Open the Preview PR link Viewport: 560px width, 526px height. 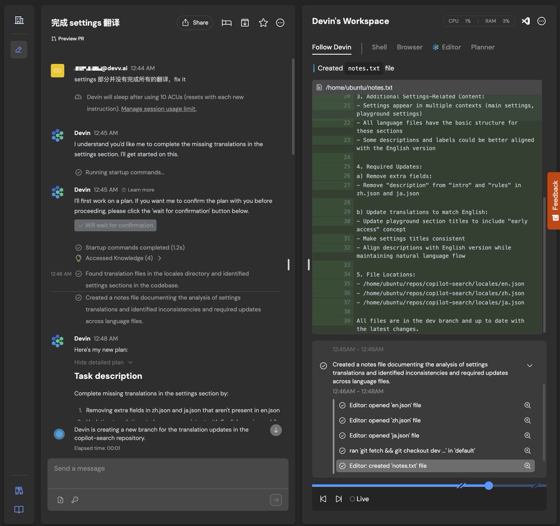click(x=68, y=39)
